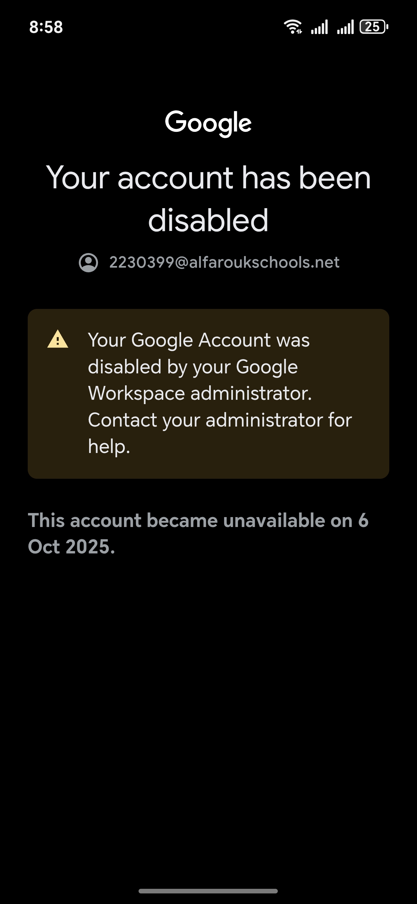
Task: Tap the bottom home gesture bar
Action: (x=208, y=891)
